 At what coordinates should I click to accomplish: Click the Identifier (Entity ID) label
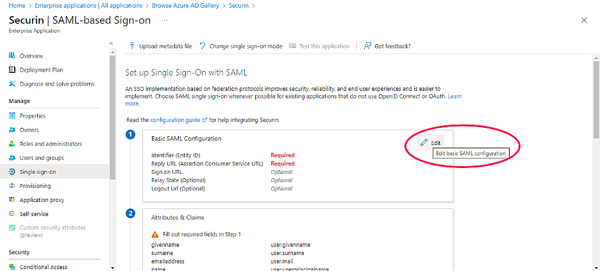click(176, 155)
